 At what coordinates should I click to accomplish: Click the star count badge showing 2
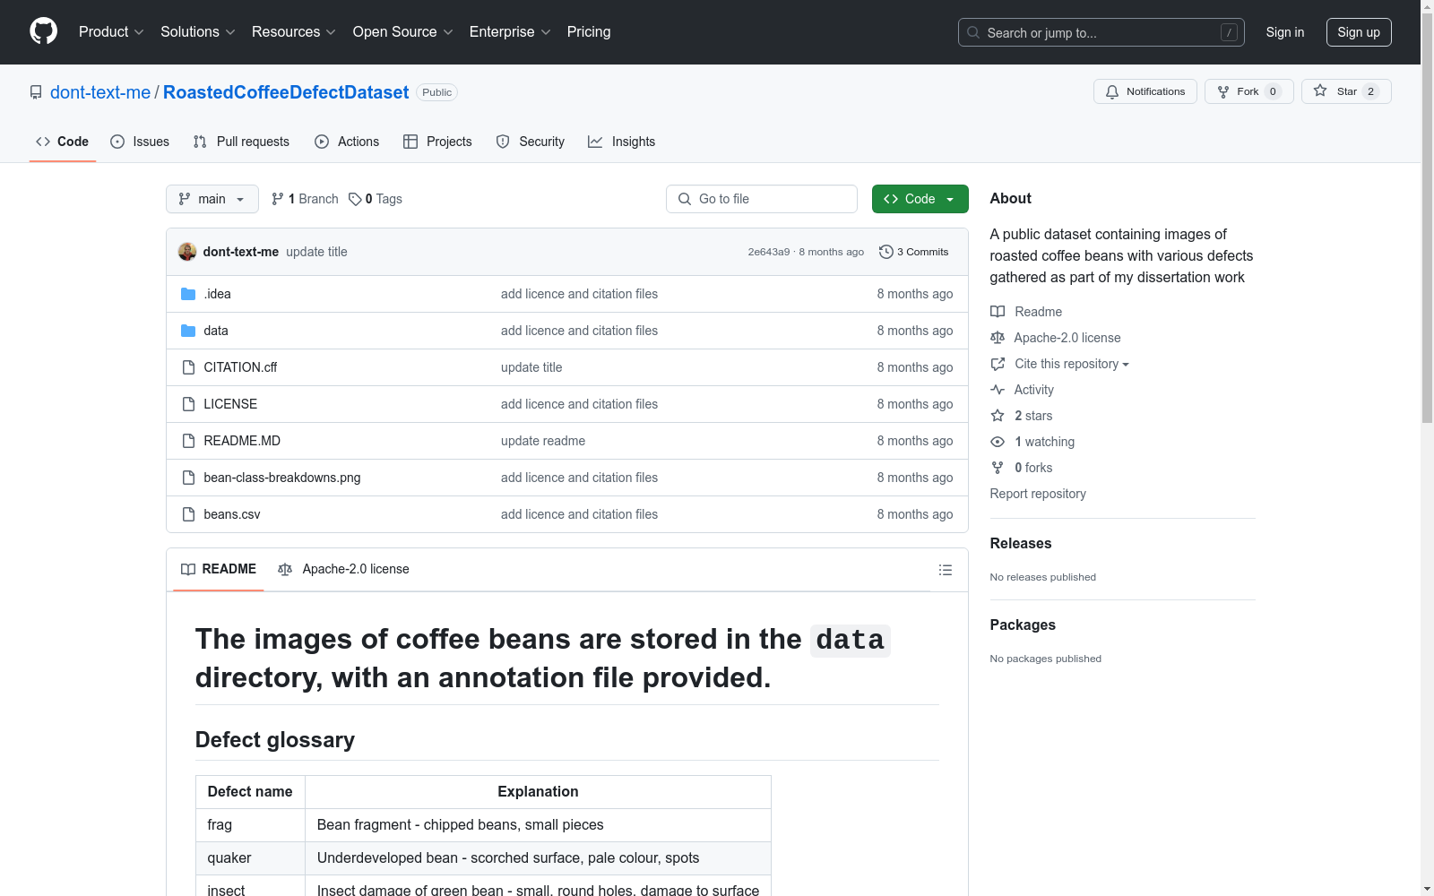pos(1370,91)
